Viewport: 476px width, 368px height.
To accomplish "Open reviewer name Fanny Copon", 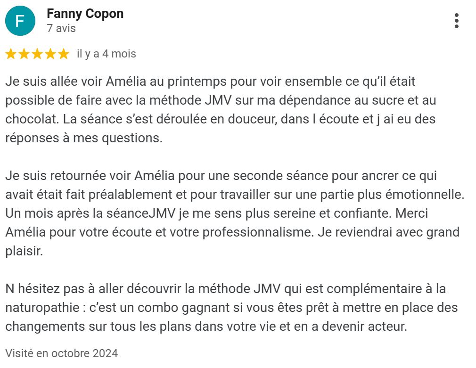I will tap(85, 14).
